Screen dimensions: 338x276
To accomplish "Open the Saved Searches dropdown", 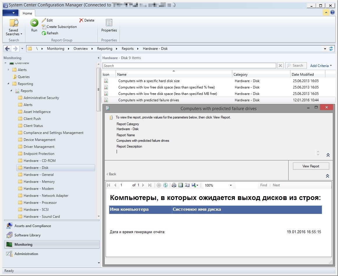I will (x=14, y=27).
